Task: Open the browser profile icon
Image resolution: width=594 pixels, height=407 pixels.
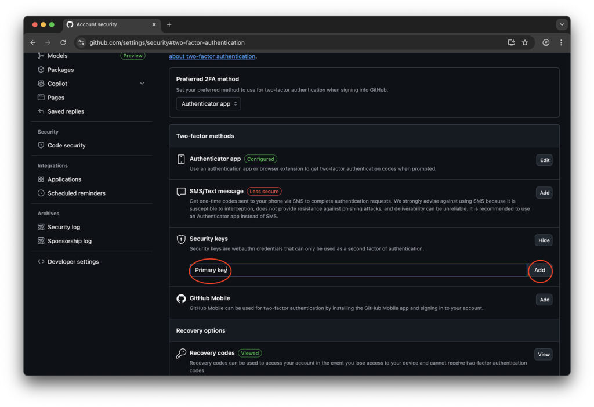Action: 546,42
